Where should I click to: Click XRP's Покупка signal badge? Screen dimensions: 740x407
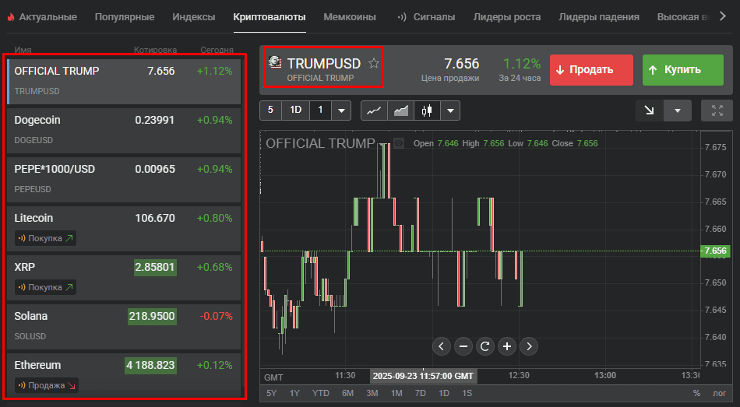click(x=45, y=288)
